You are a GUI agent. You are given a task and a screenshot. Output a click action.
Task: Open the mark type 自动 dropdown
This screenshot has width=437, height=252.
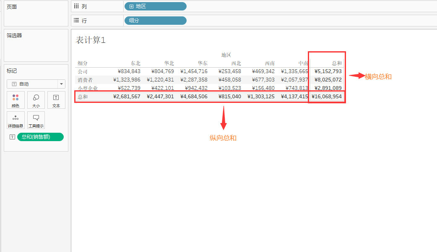coord(36,84)
